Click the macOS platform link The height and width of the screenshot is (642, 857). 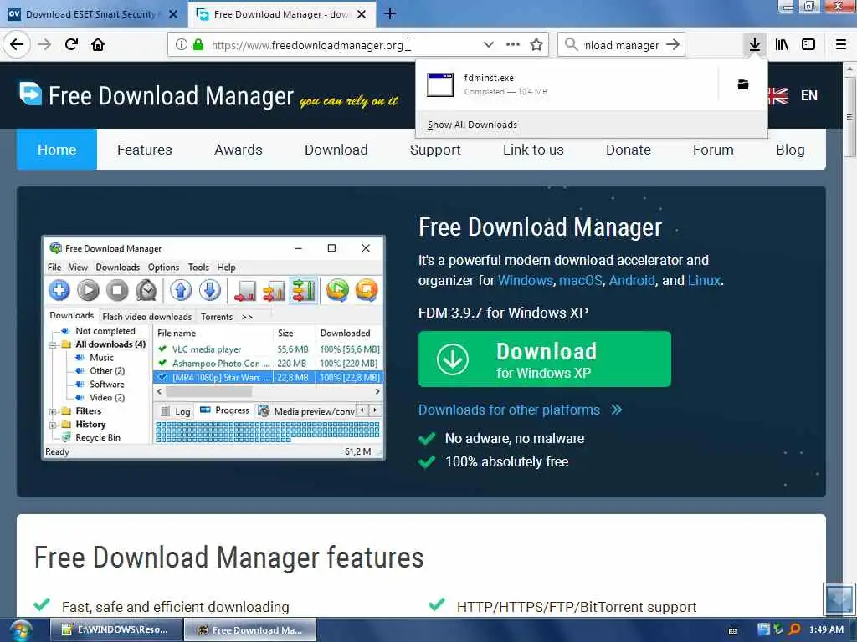pyautogui.click(x=580, y=280)
